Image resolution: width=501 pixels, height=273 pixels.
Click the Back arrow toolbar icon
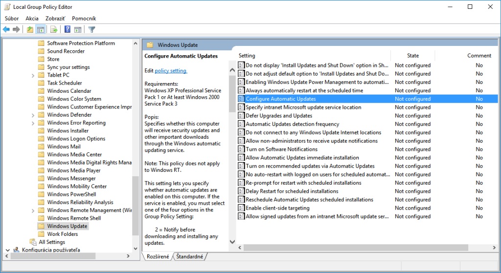click(x=6, y=30)
